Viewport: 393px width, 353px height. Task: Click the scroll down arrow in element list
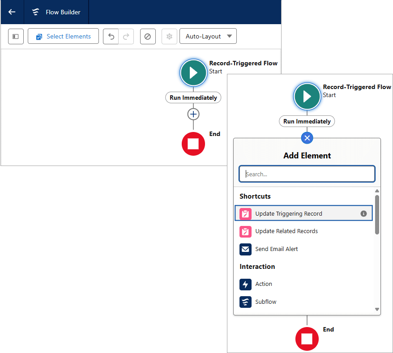(x=377, y=309)
